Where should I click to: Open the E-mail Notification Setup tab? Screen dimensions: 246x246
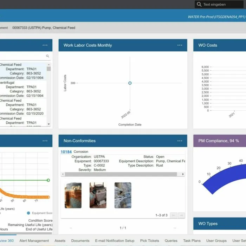click(115, 240)
